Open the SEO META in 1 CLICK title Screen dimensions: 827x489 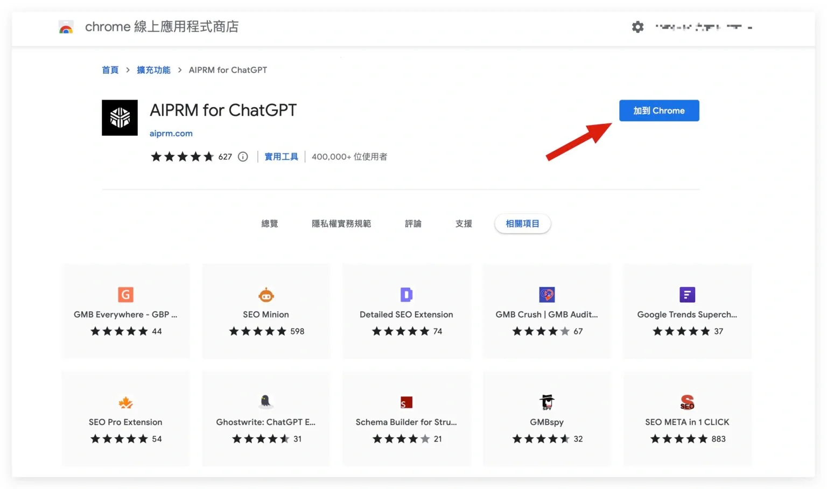(x=687, y=422)
